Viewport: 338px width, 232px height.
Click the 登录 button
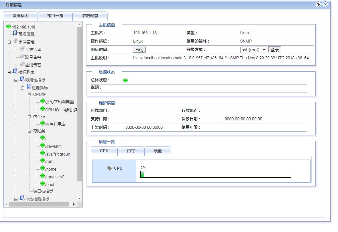click(x=275, y=50)
